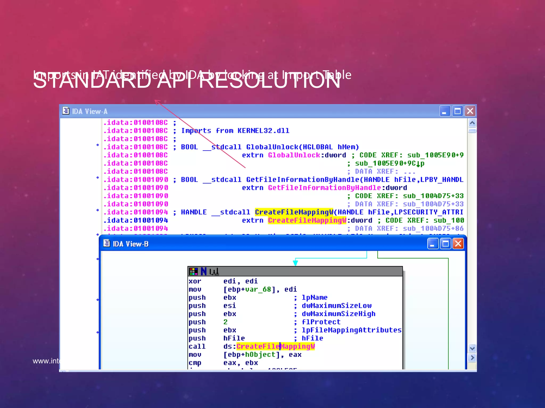545x408 pixels.
Task: Maximize the IDA View-A window
Action: click(457, 111)
